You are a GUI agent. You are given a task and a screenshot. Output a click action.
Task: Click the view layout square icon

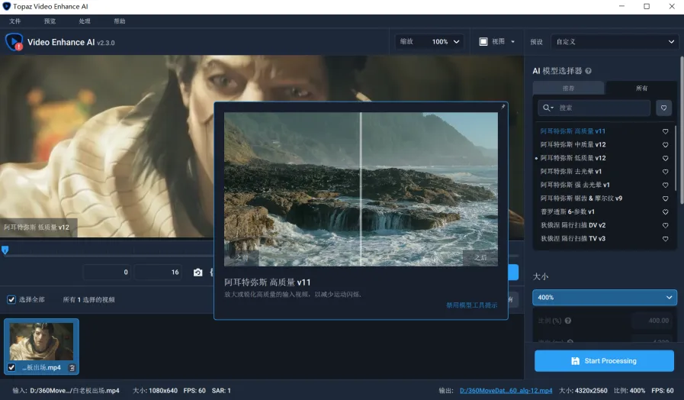(x=483, y=41)
